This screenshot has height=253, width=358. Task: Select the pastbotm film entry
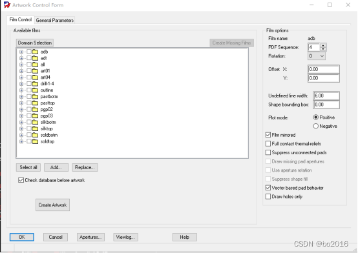pos(49,97)
